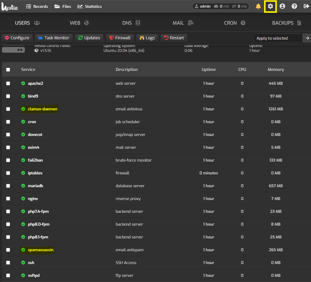Check the dovecot service checkbox
Screen dimensions: 311x282
pyautogui.click(x=8, y=134)
